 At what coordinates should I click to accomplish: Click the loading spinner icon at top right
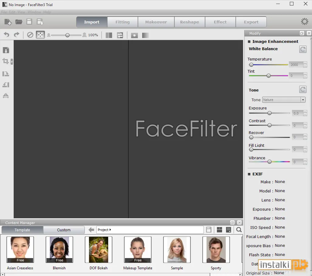coord(304,22)
